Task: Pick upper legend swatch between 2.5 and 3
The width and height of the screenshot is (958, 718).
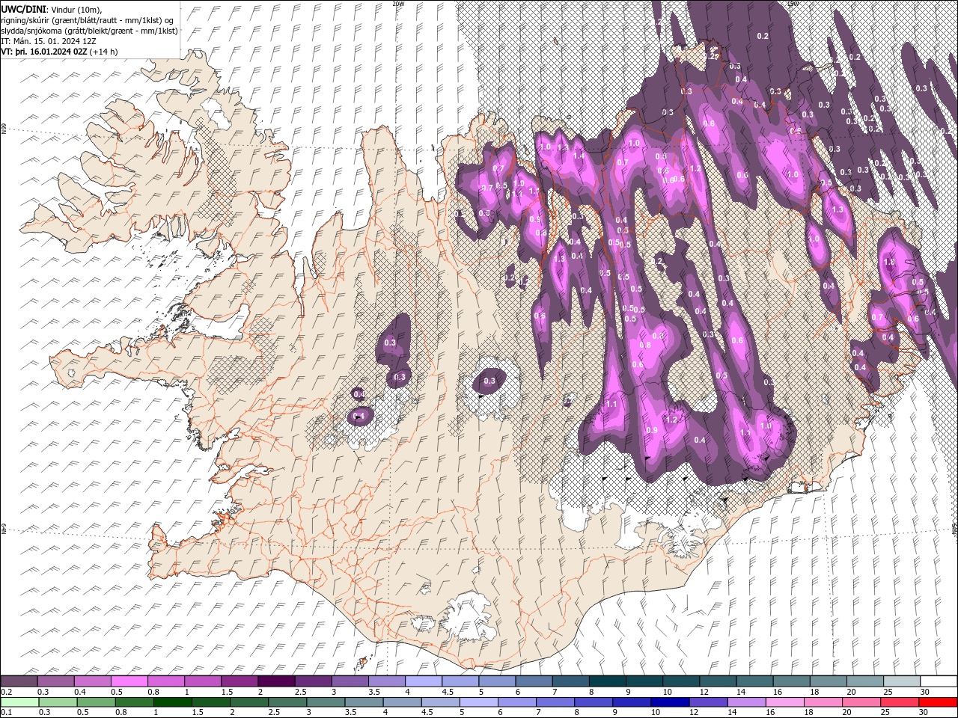Action: pos(313,681)
